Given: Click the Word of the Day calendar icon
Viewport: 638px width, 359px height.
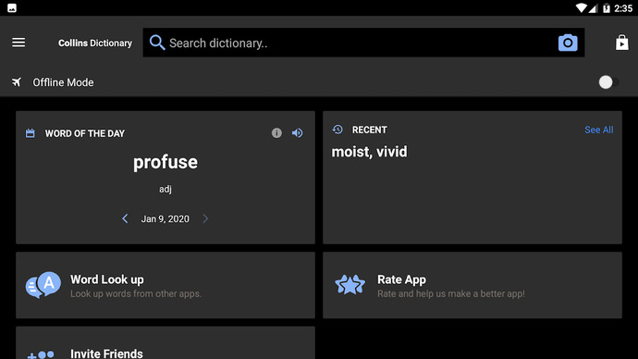Looking at the screenshot, I should [31, 133].
